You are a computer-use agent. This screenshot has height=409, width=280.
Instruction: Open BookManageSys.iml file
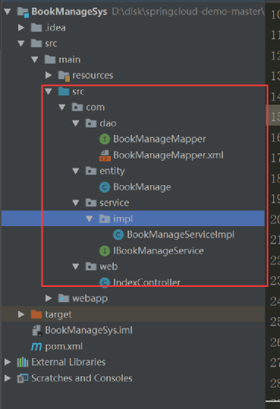click(89, 330)
